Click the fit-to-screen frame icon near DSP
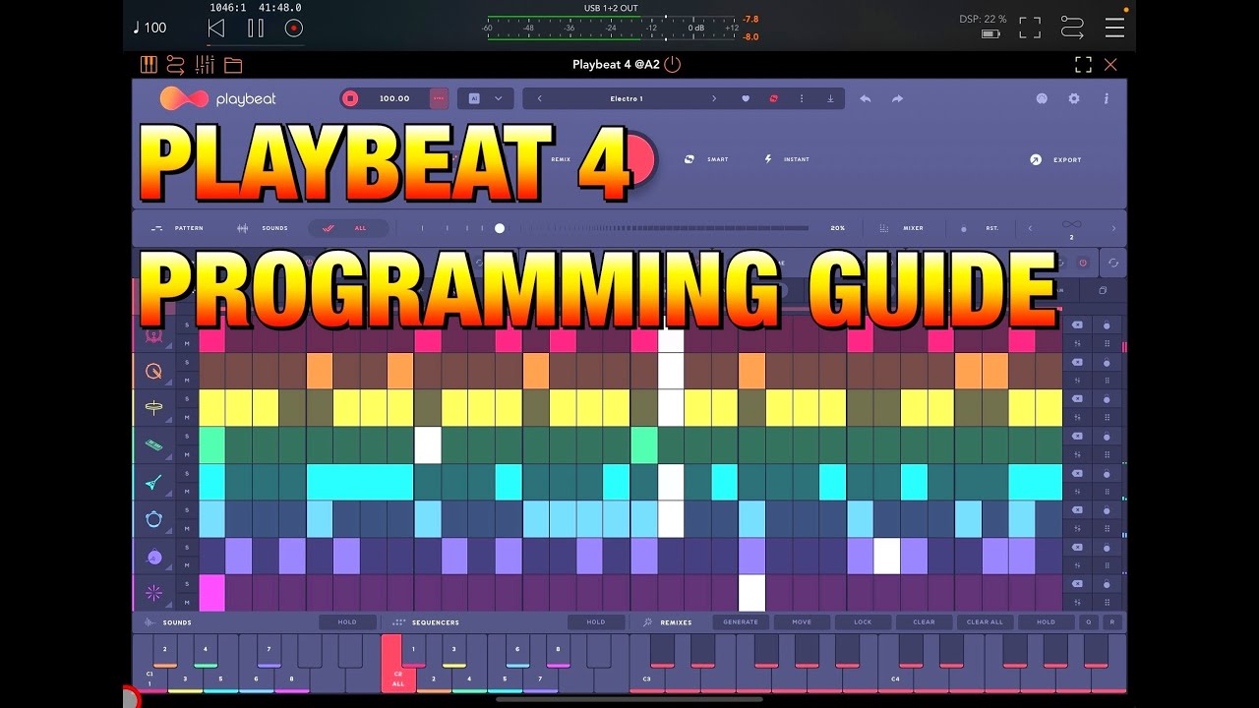The height and width of the screenshot is (708, 1259). pos(1030,28)
